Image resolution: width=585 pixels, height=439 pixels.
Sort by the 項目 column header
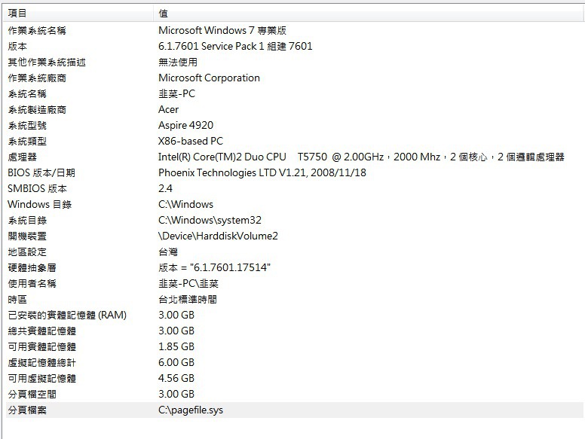[75, 14]
